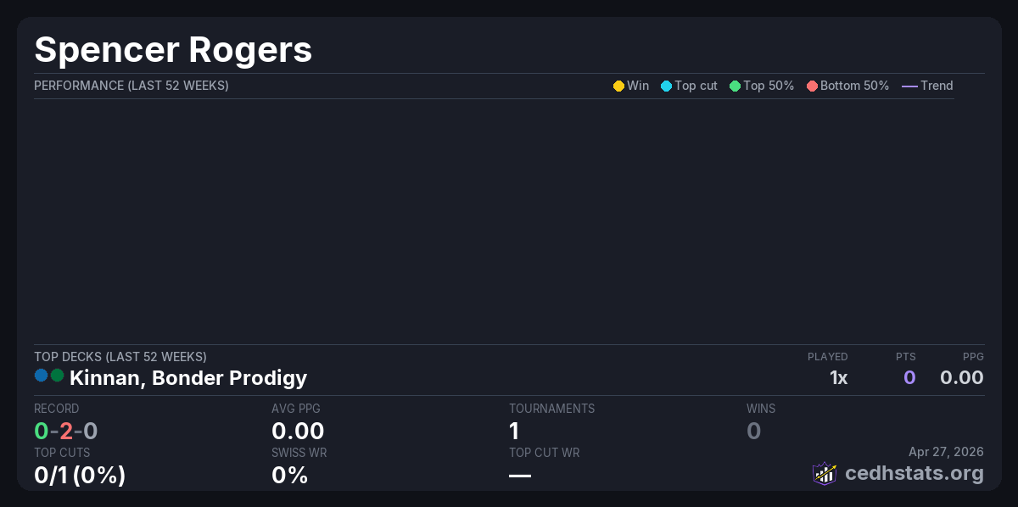1018x507 pixels.
Task: Click the cyan Top cut legend dot
Action: [x=666, y=86]
